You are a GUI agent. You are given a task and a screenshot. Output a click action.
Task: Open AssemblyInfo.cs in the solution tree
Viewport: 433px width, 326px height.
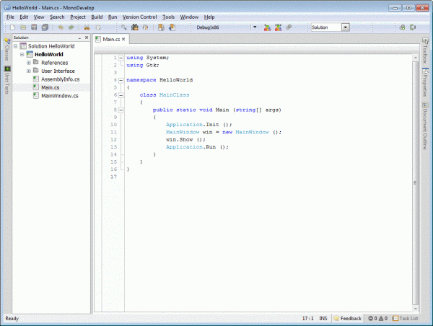coord(60,79)
